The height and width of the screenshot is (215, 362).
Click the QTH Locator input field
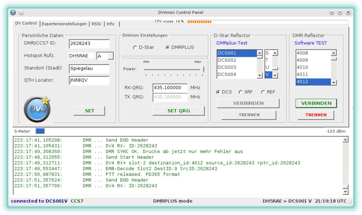89,81
